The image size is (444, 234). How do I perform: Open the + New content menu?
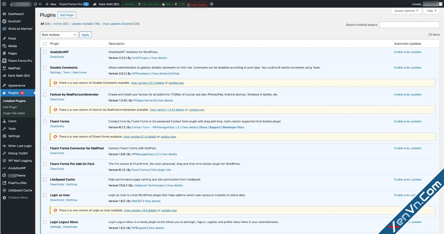[51, 4]
